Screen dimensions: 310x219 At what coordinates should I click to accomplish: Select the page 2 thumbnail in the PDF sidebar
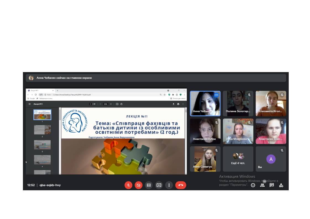42,130
